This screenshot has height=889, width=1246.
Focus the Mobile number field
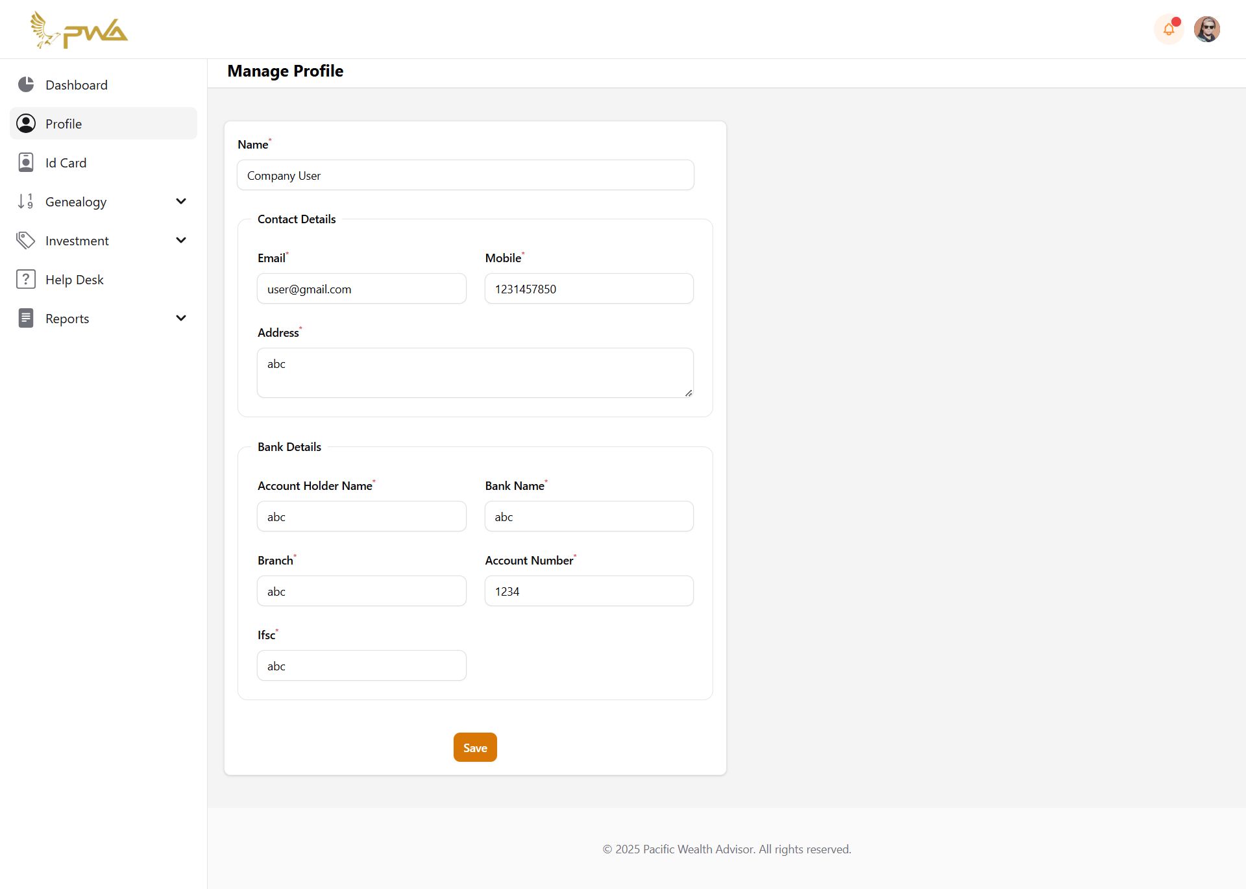pos(589,289)
